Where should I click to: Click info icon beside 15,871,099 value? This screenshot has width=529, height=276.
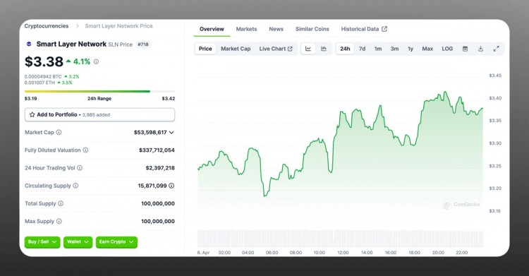coord(171,186)
